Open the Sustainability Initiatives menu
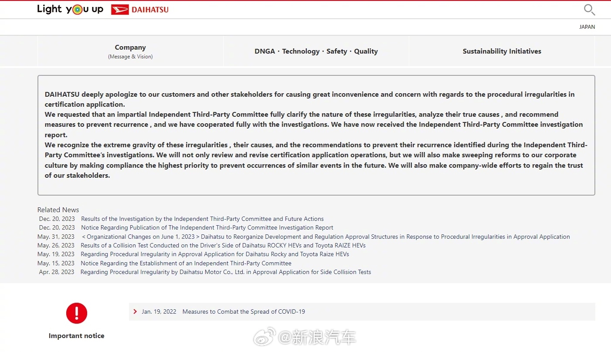This screenshot has height=352, width=611. (502, 51)
